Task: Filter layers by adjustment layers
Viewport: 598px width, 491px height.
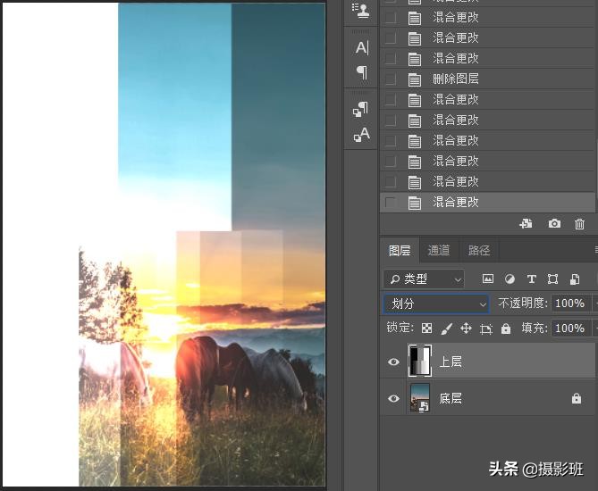Action: [x=510, y=279]
